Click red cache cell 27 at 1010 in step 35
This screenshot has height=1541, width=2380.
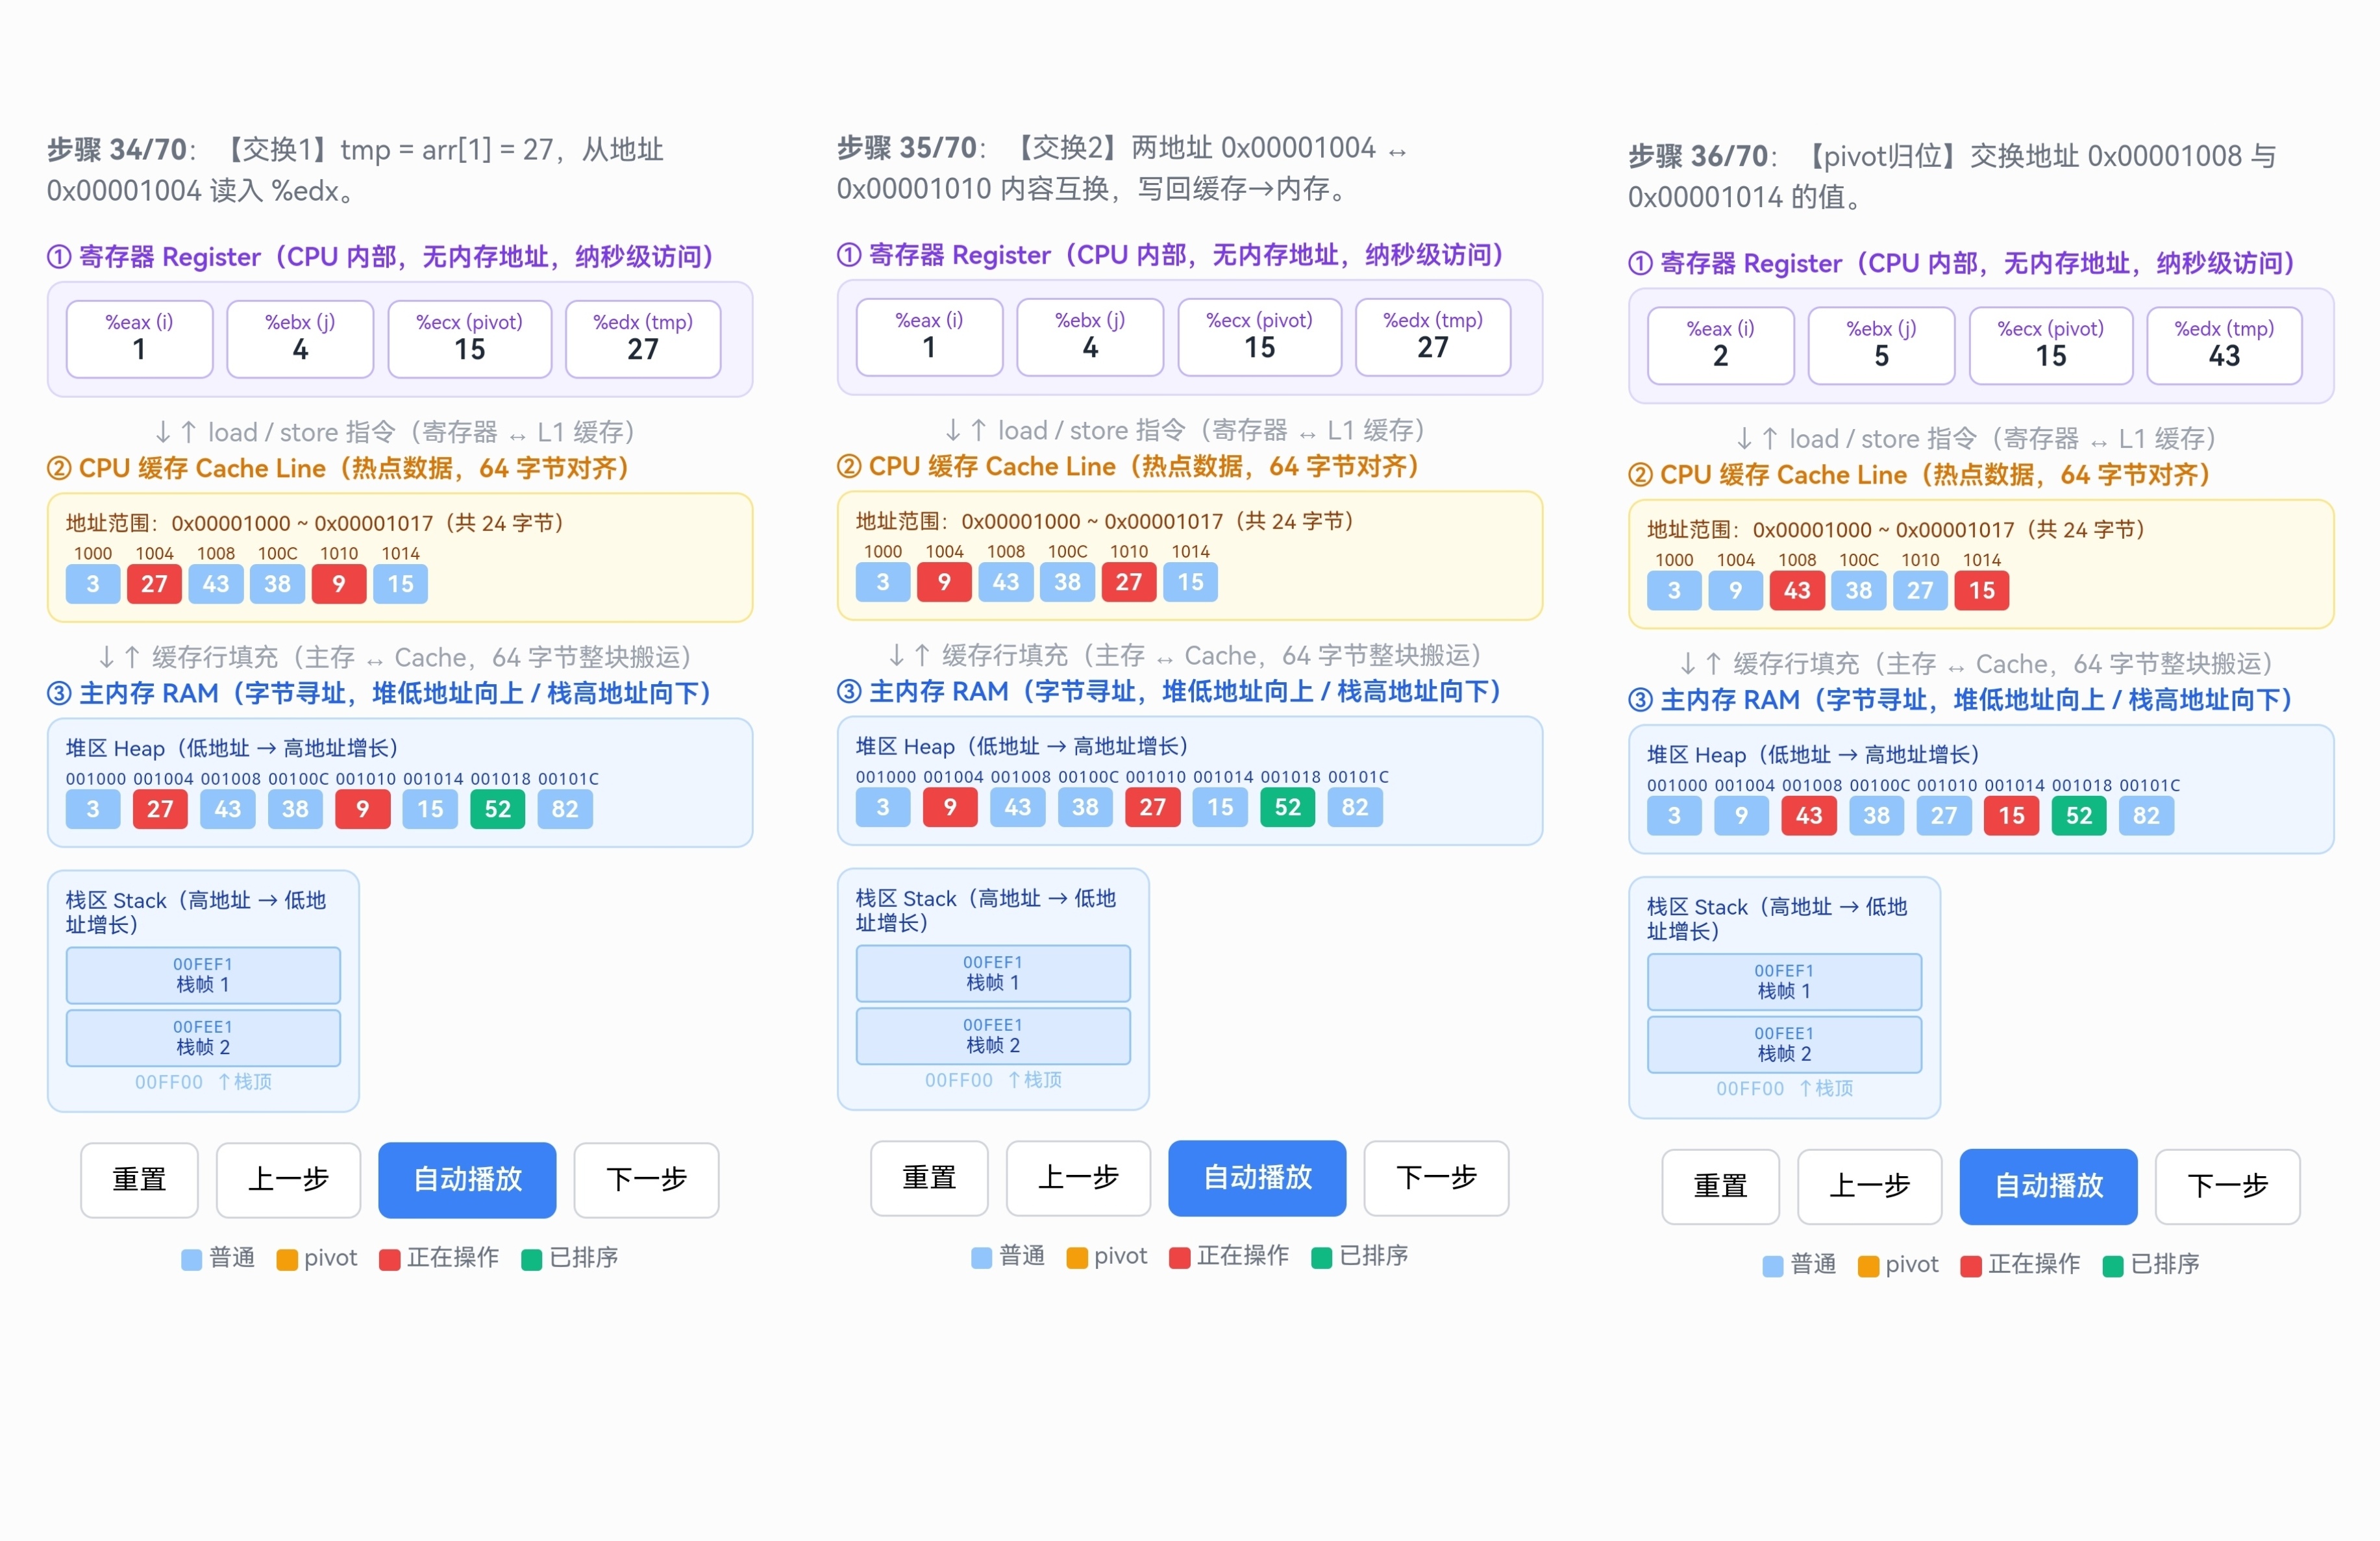point(1129,582)
